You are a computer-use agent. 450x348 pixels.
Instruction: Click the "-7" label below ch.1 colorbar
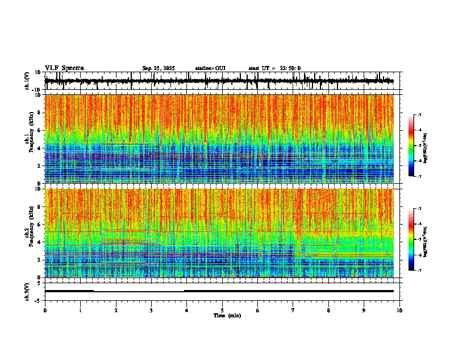(x=419, y=176)
